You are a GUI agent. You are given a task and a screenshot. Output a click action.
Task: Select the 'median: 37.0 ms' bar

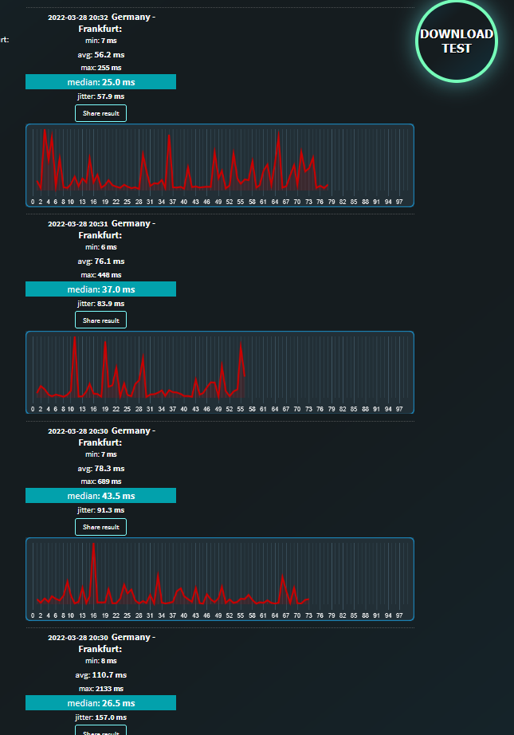pyautogui.click(x=100, y=289)
